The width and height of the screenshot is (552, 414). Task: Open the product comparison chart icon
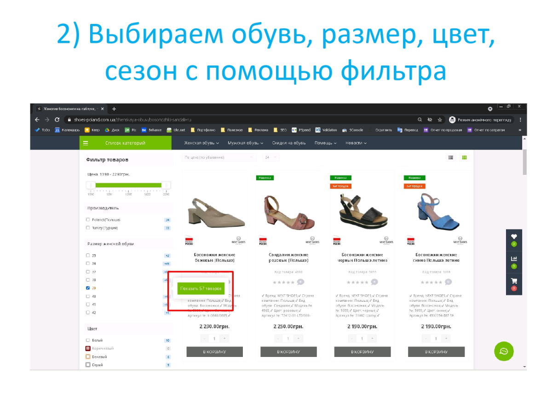point(514,259)
